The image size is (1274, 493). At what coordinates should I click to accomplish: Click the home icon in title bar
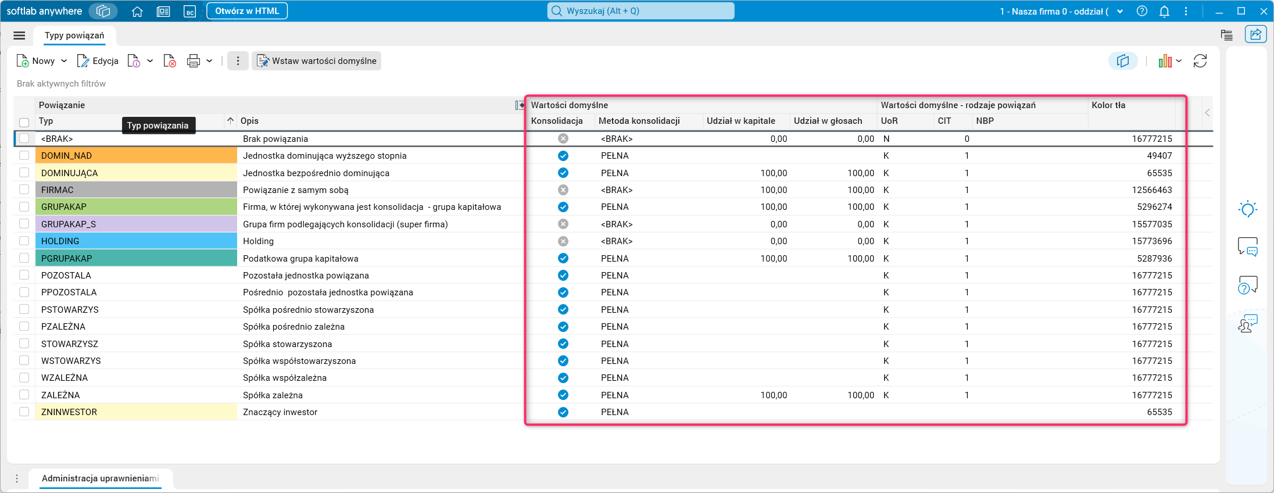(x=137, y=12)
